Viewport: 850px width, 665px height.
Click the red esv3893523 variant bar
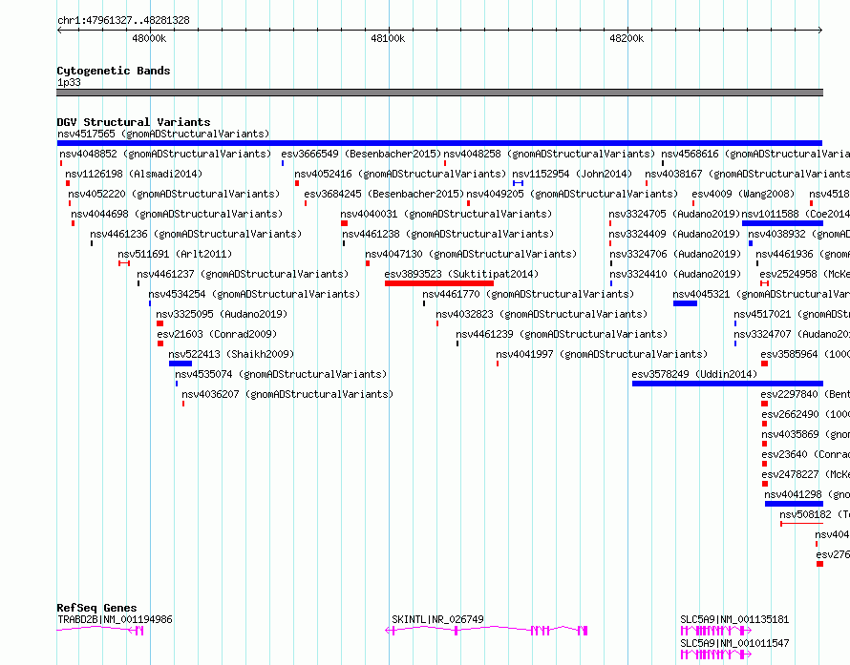pyautogui.click(x=439, y=283)
